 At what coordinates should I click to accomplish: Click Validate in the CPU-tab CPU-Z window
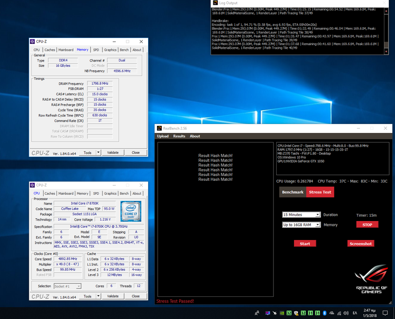point(113,296)
